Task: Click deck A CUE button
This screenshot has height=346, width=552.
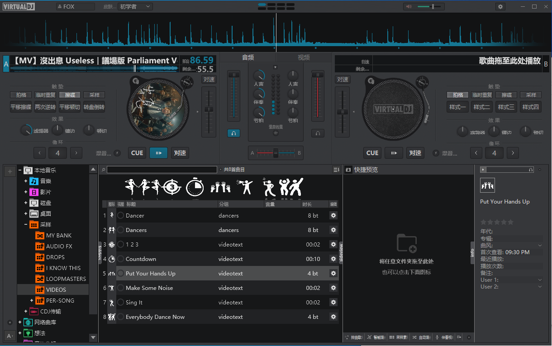Action: click(137, 153)
